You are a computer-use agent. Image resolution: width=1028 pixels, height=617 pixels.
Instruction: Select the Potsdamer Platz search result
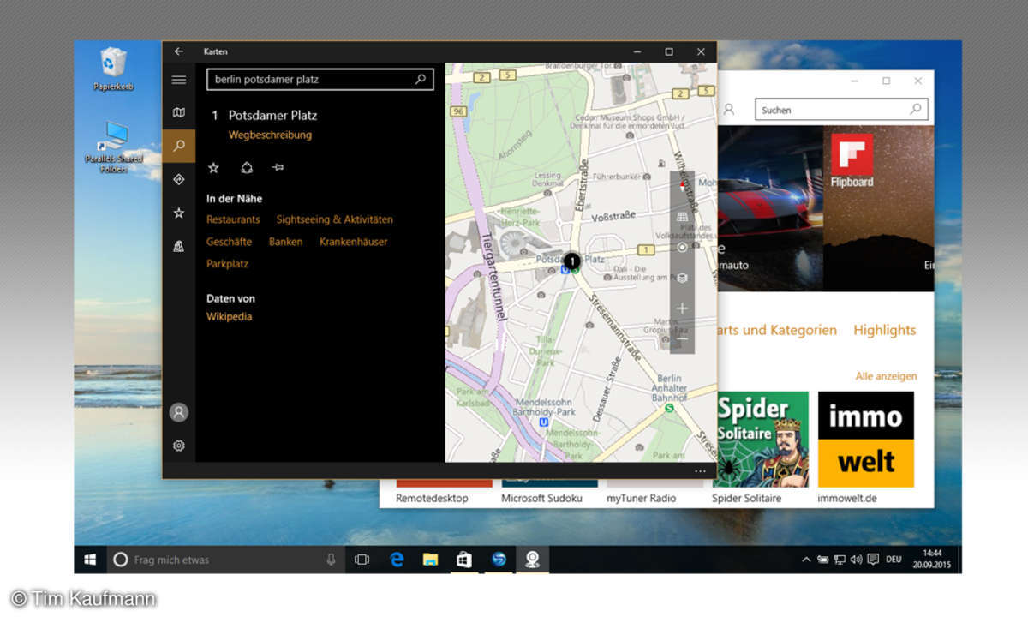click(272, 115)
